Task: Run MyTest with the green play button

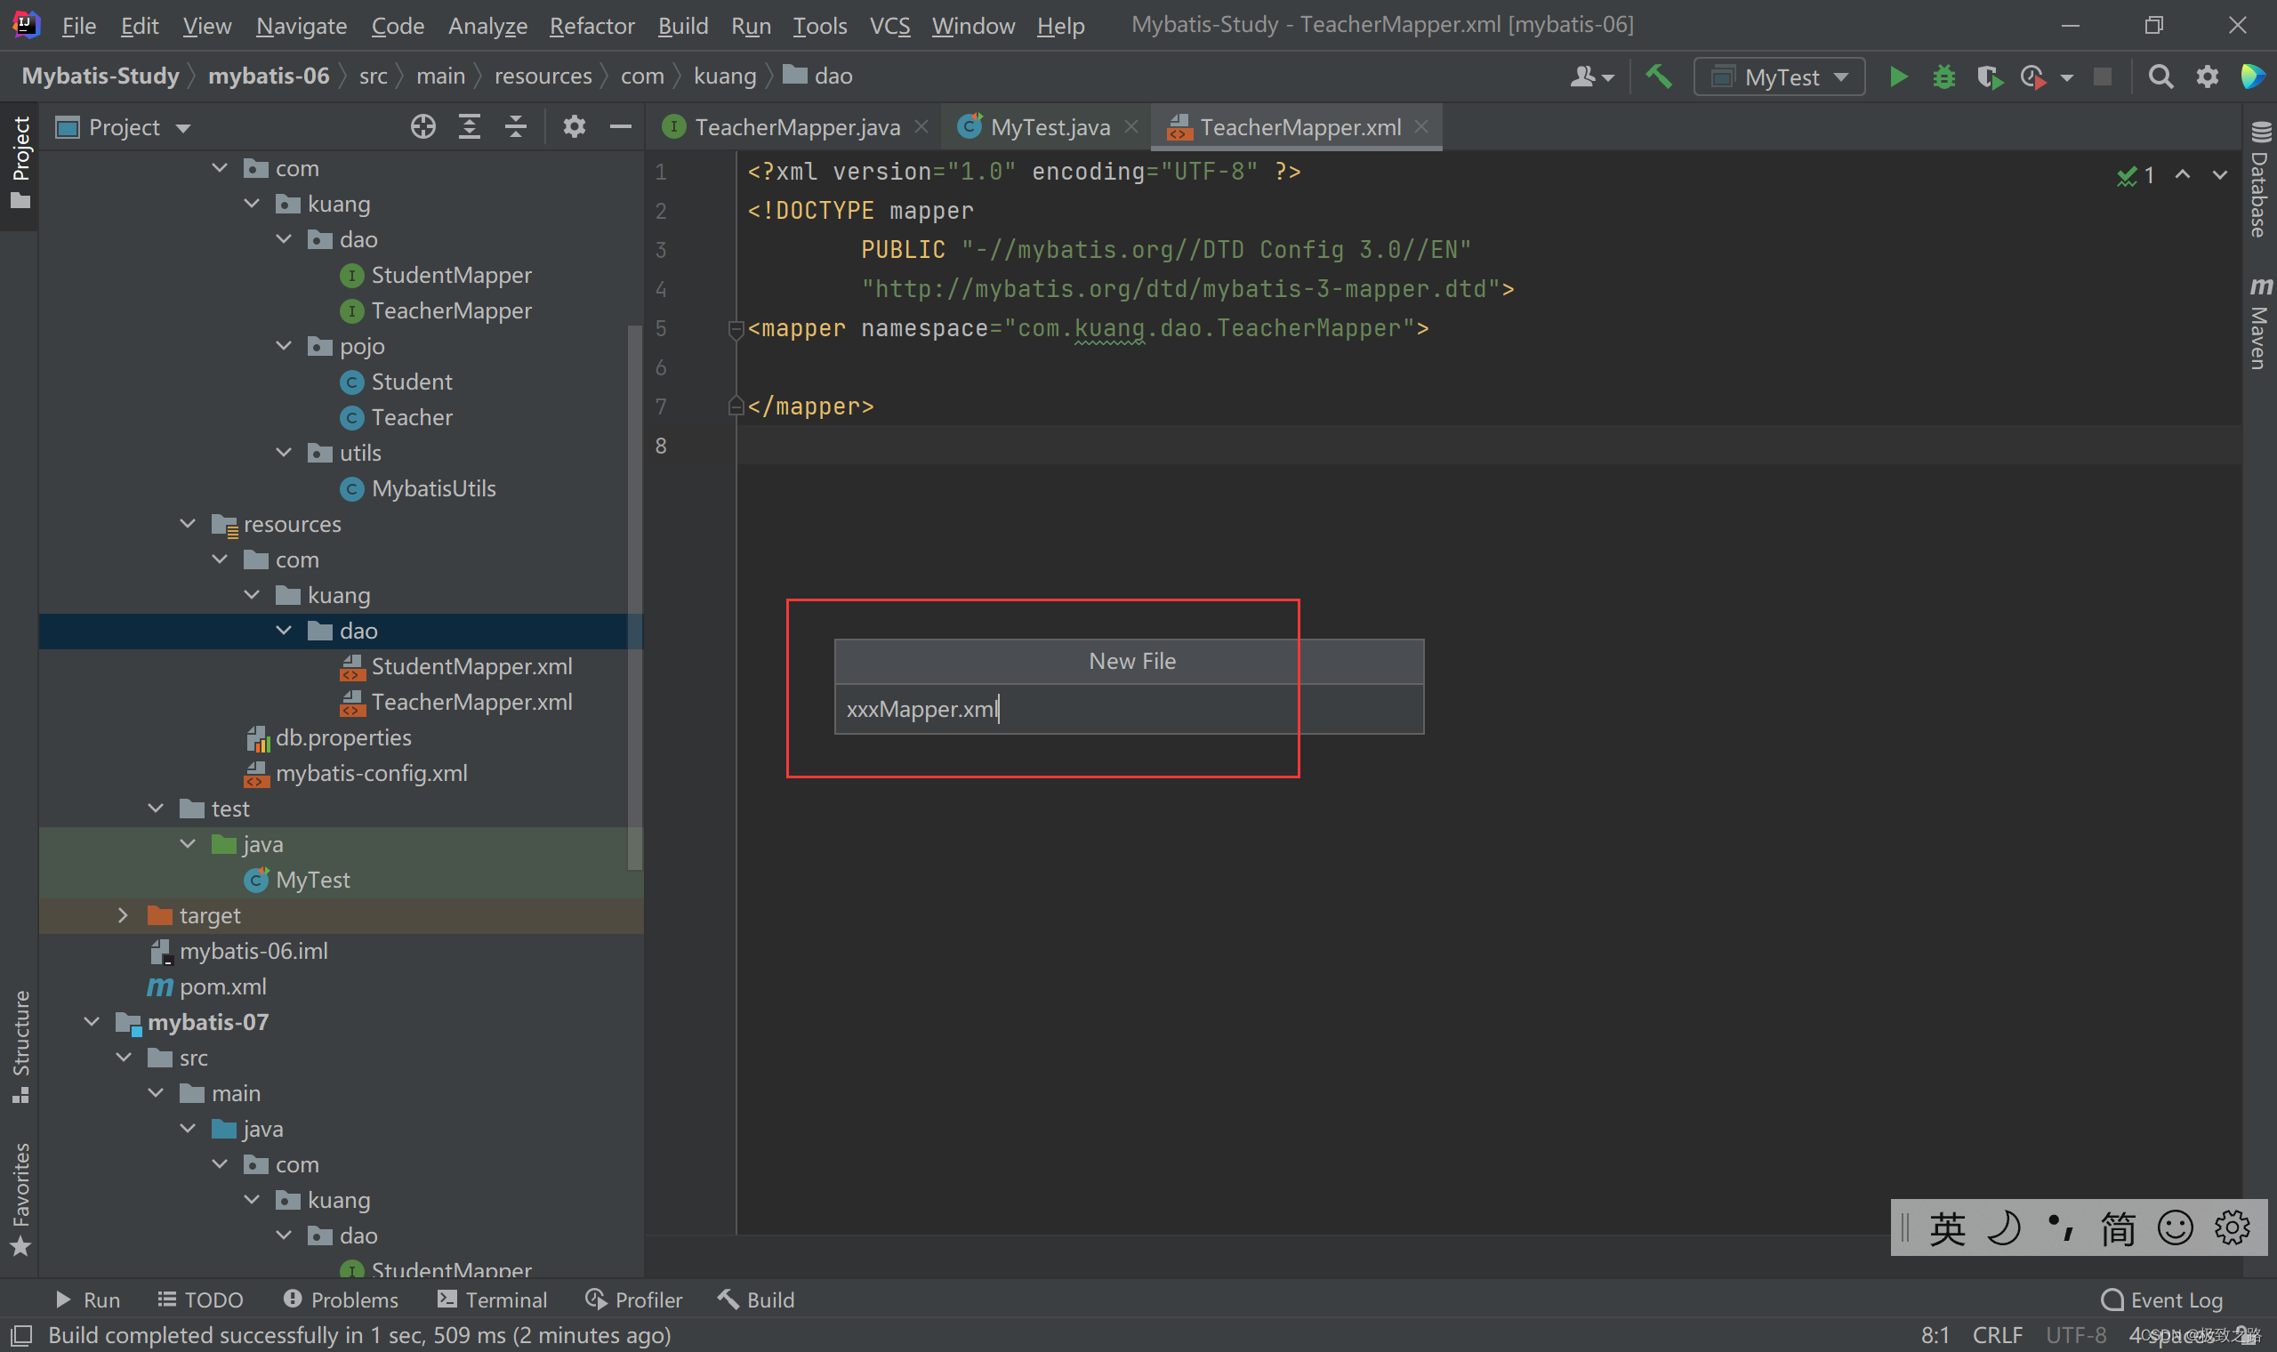Action: pos(1898,76)
